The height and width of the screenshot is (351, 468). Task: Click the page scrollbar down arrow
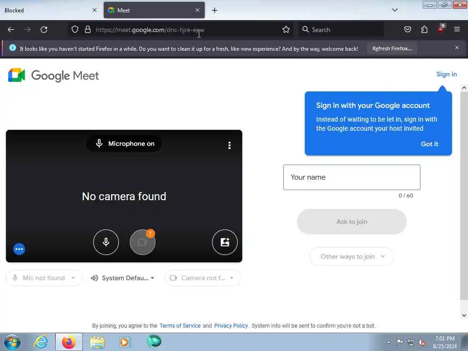pos(464,315)
